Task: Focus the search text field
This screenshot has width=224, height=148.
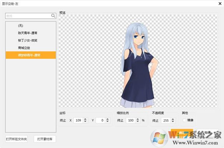Action: click(31, 16)
